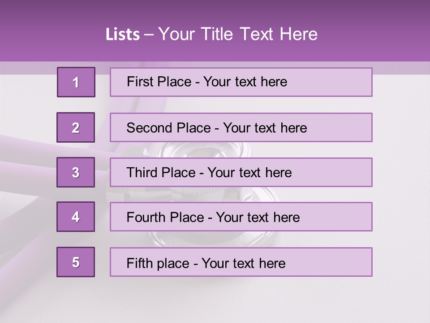This screenshot has width=430, height=323.
Task: Click the "Fifth place - Your text here" box
Action: 241,262
